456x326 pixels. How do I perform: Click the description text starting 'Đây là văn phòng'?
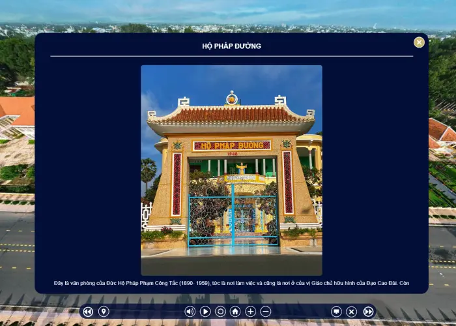[x=231, y=283]
